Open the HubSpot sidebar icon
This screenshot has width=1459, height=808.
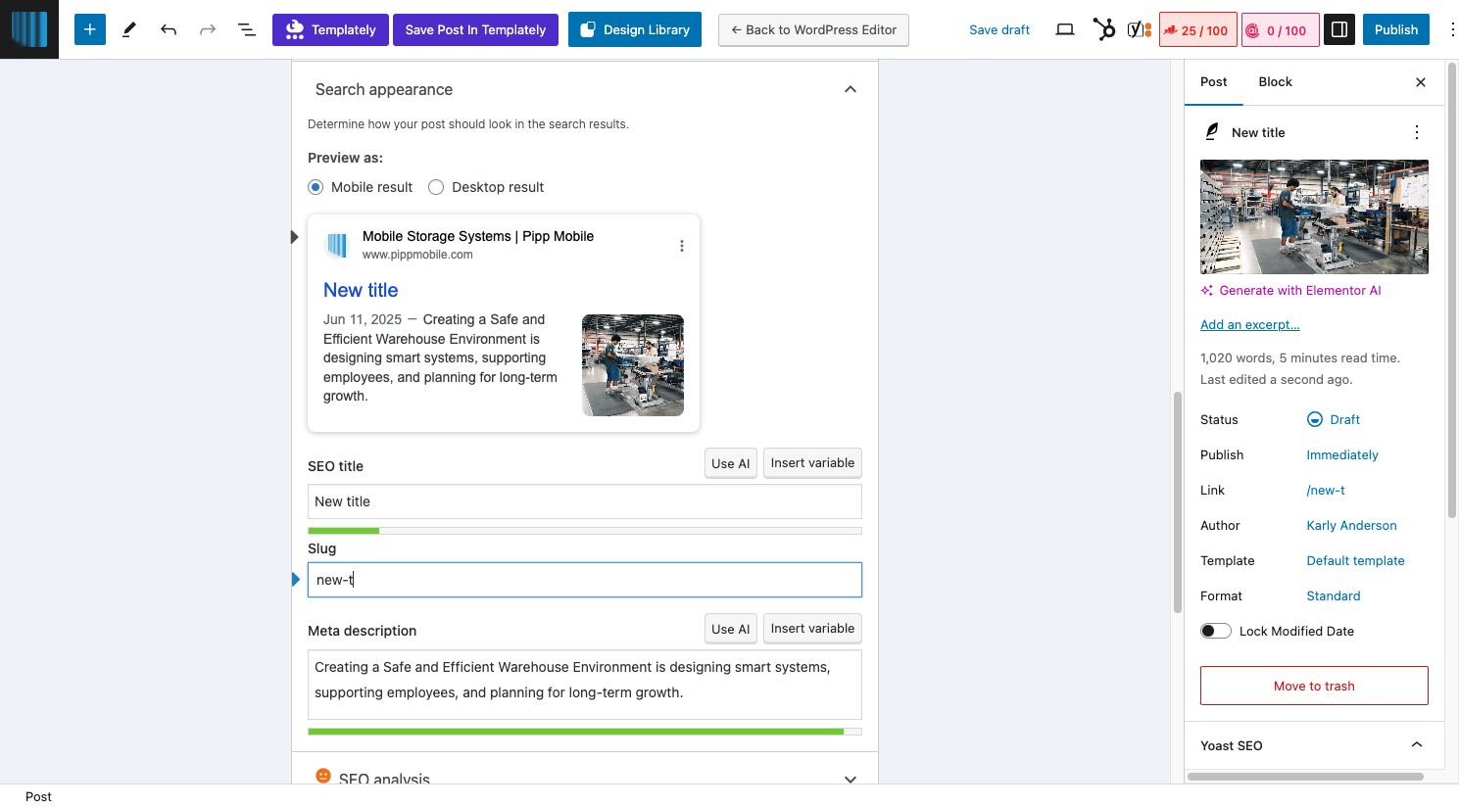(1104, 29)
